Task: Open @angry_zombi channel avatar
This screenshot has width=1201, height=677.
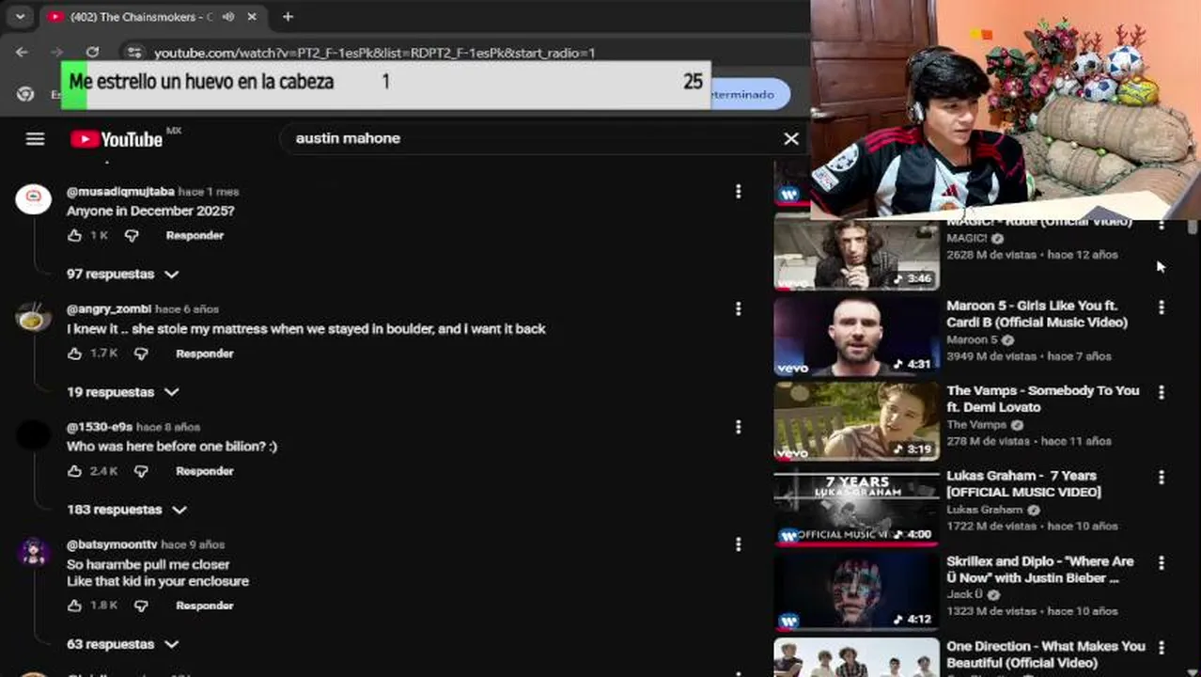Action: click(x=34, y=317)
